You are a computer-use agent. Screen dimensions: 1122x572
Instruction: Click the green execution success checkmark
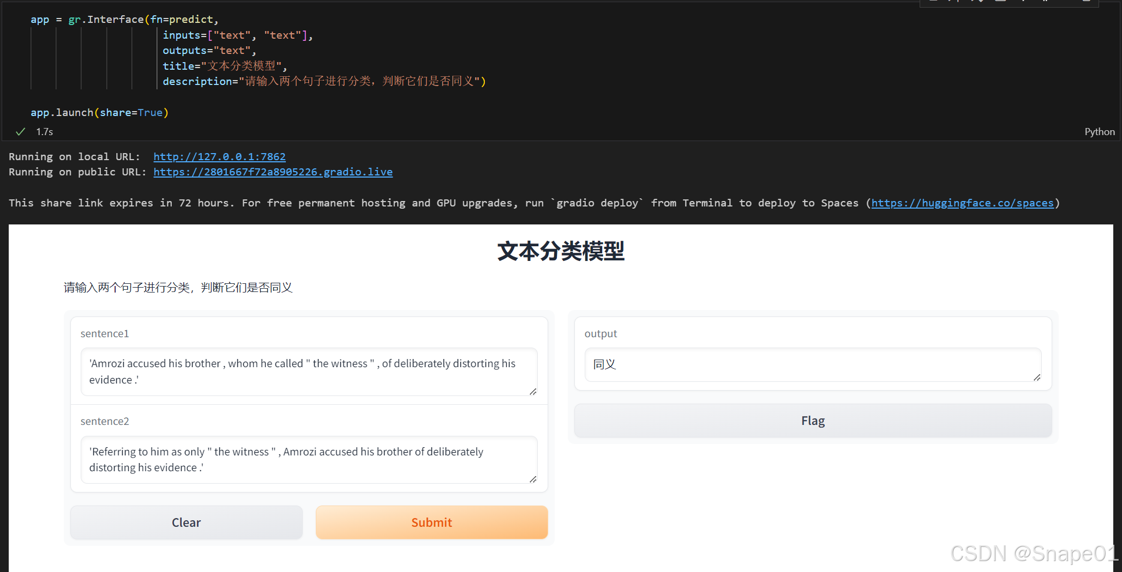(20, 131)
